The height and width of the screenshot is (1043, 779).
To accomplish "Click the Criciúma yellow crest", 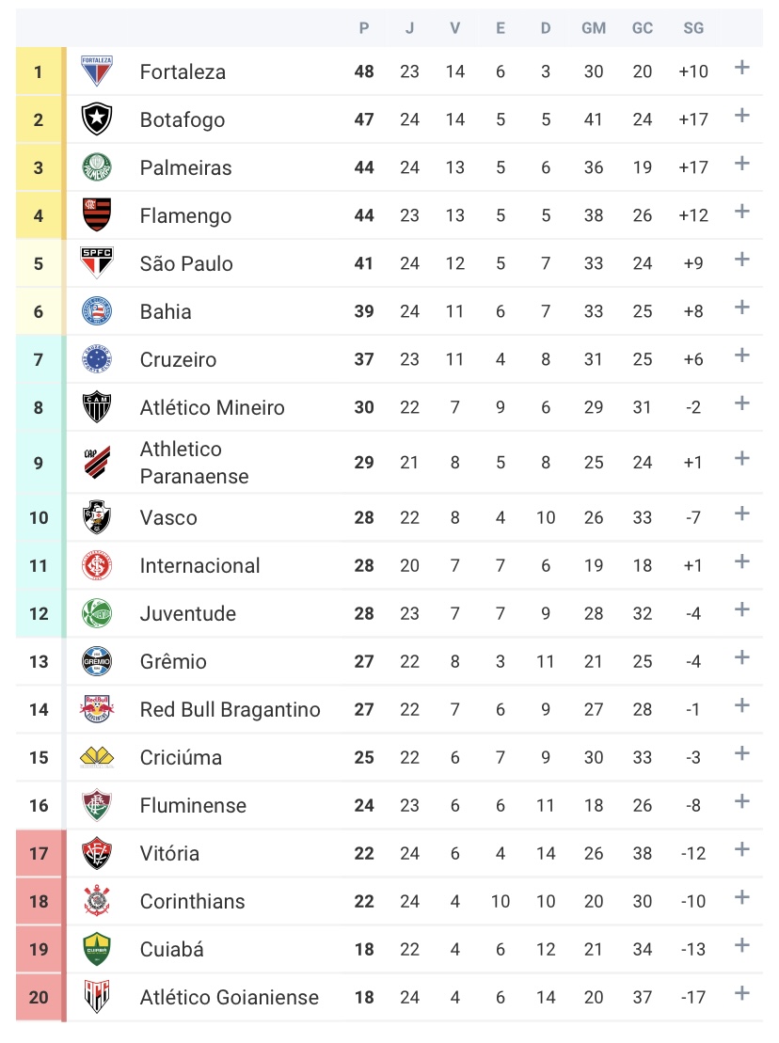I will (x=97, y=757).
